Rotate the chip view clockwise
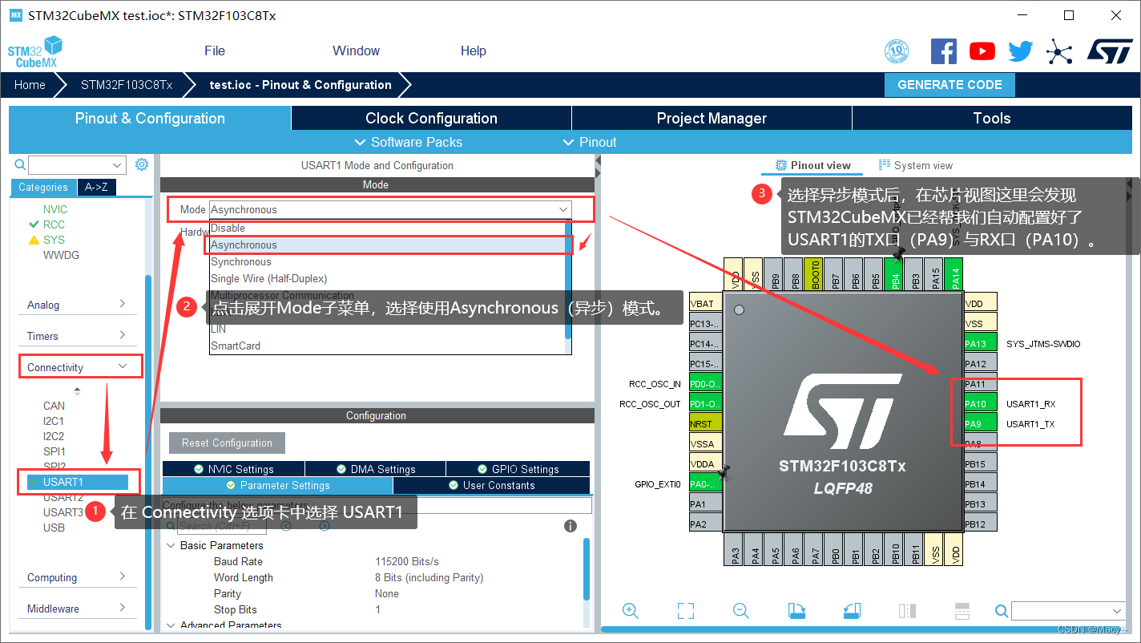The height and width of the screenshot is (643, 1141). tap(796, 611)
